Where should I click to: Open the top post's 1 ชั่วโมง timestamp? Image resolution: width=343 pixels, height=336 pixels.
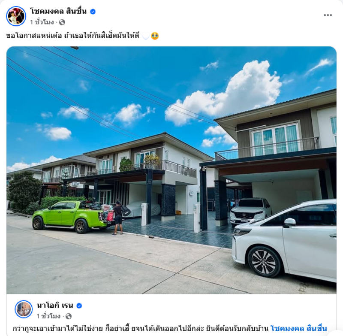coord(42,22)
